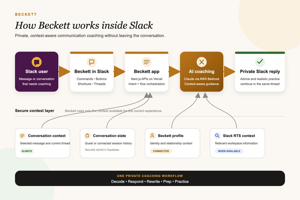This screenshot has width=300, height=200.
Task: Click the Conversation state card title
Action: tap(109, 136)
